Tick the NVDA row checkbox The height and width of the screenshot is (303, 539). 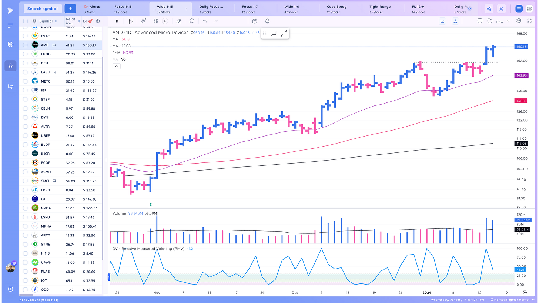tap(25, 208)
